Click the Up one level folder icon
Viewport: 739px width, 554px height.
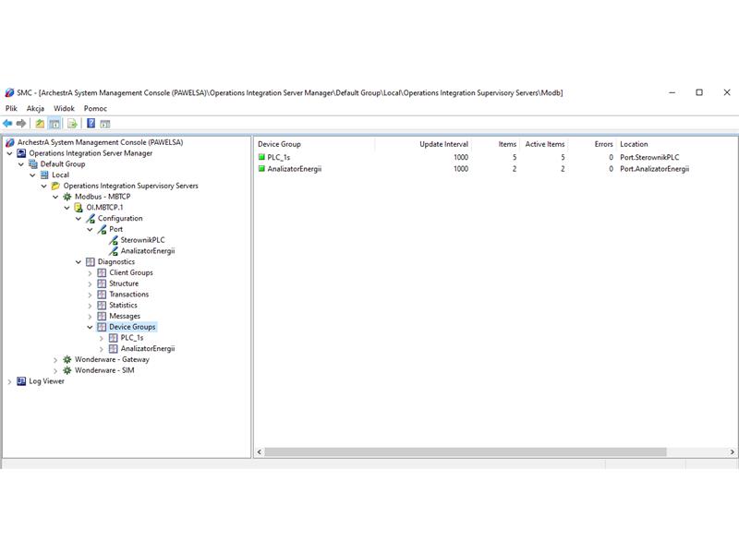pos(40,124)
